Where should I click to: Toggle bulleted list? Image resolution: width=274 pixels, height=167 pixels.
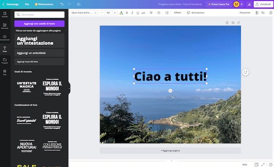point(159,13)
